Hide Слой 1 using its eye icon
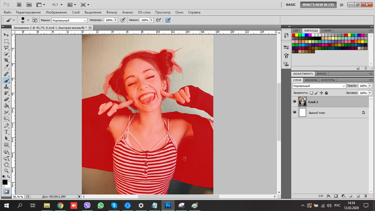Image resolution: width=375 pixels, height=211 pixels. click(x=294, y=102)
